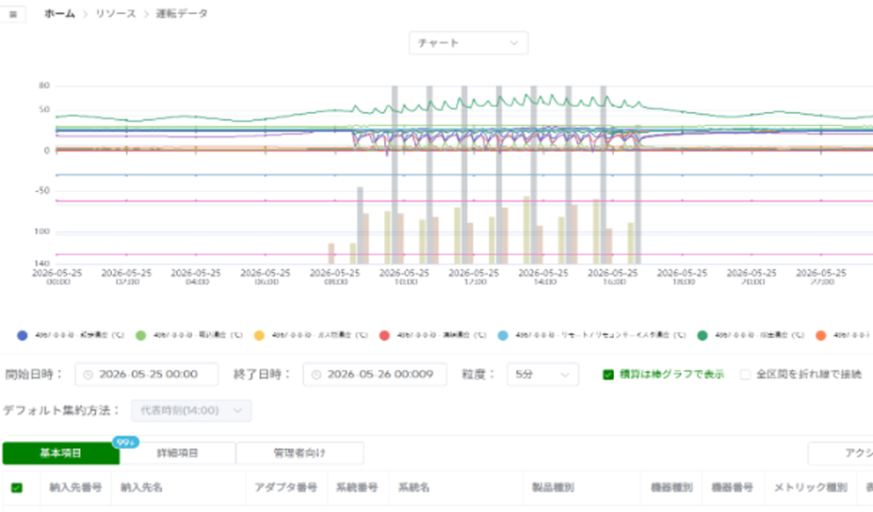Click the clock icon in 終了日時 field
Viewport: 873px width, 512px height.
pos(316,376)
